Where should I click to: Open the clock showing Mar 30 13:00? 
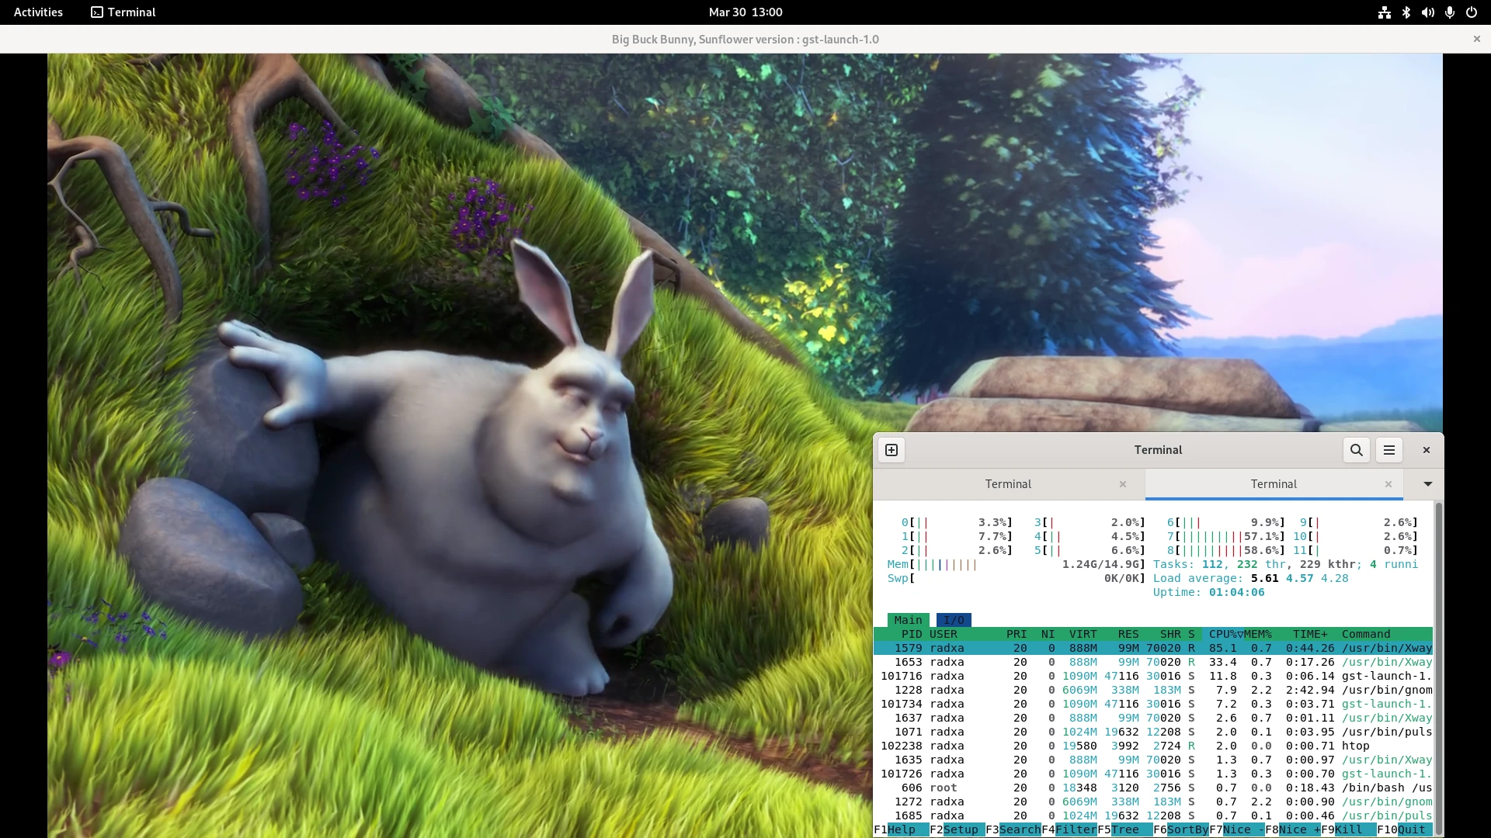pyautogui.click(x=745, y=12)
